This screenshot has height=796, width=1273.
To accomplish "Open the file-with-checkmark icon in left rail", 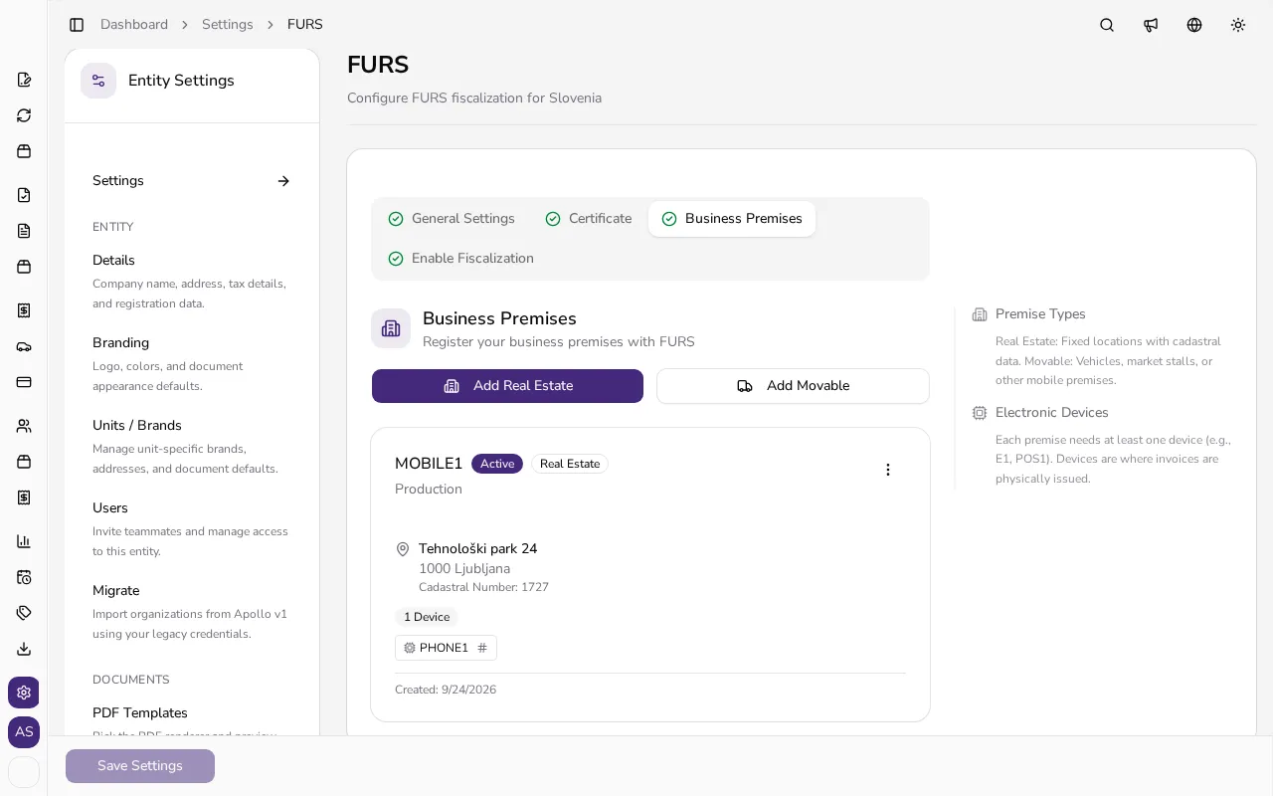I will coord(24,195).
